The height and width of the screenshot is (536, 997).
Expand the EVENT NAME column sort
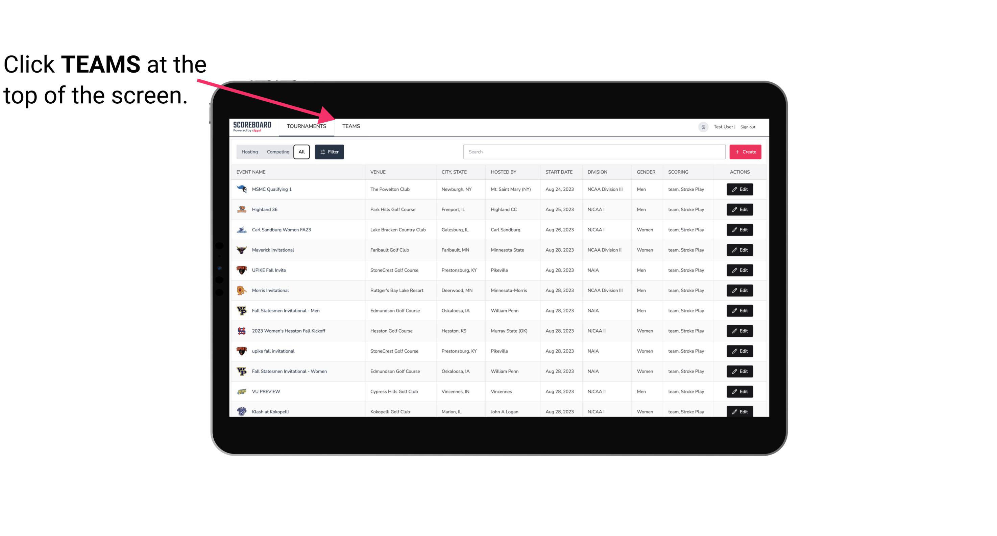pos(252,172)
